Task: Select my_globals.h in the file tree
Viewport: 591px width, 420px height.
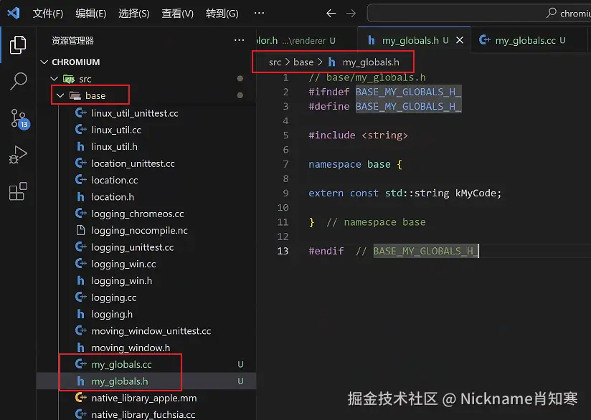Action: tap(146, 381)
